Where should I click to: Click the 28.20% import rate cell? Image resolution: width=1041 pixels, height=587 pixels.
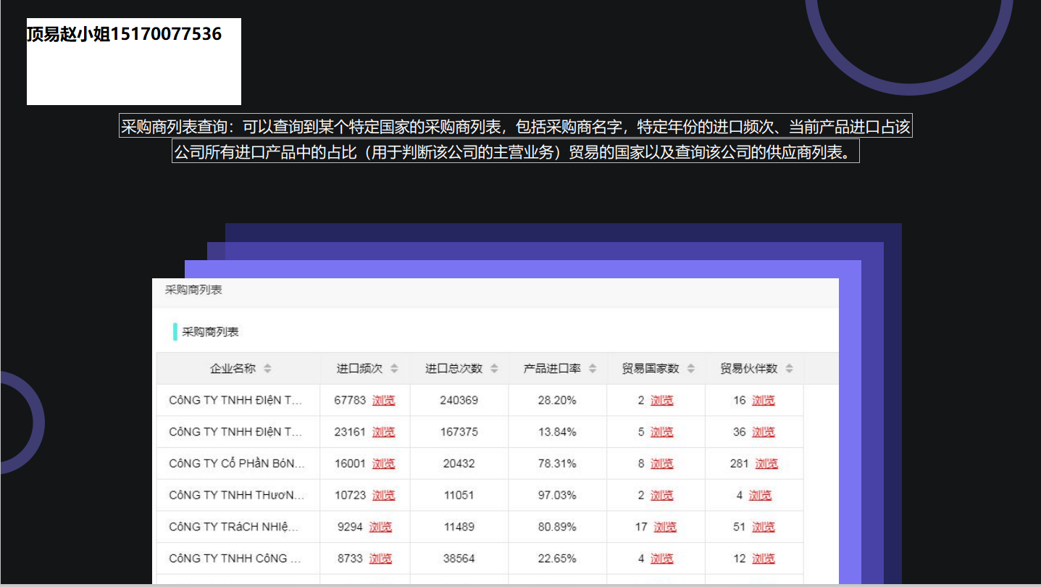pyautogui.click(x=557, y=400)
